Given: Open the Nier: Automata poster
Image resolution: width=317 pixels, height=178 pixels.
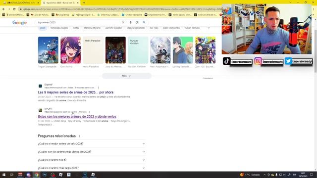Looking at the screenshot, I should (x=160, y=50).
